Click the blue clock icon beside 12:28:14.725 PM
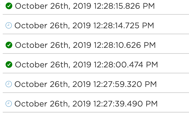 (9, 26)
